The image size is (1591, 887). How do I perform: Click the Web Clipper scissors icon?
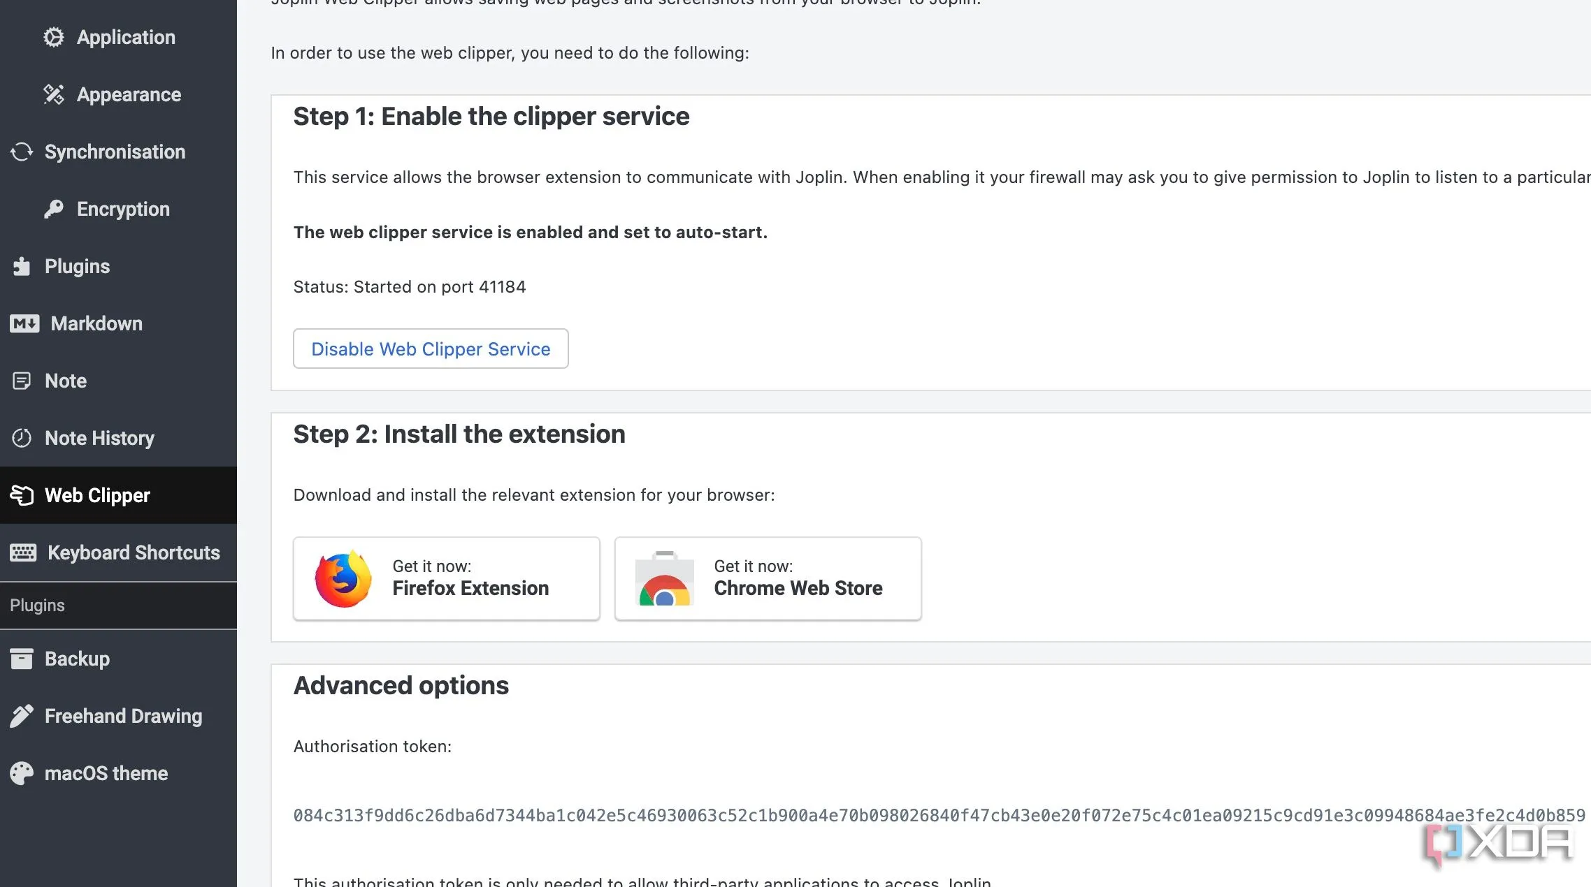click(x=22, y=495)
